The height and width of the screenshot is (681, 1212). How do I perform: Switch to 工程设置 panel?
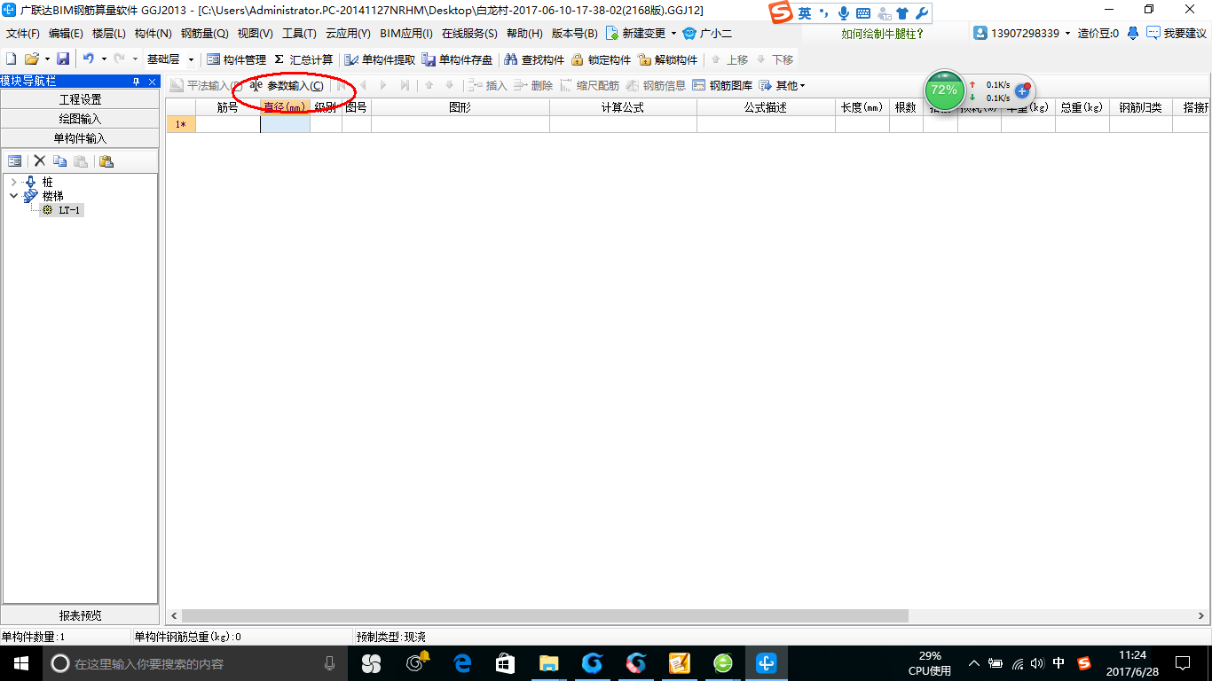pyautogui.click(x=80, y=99)
